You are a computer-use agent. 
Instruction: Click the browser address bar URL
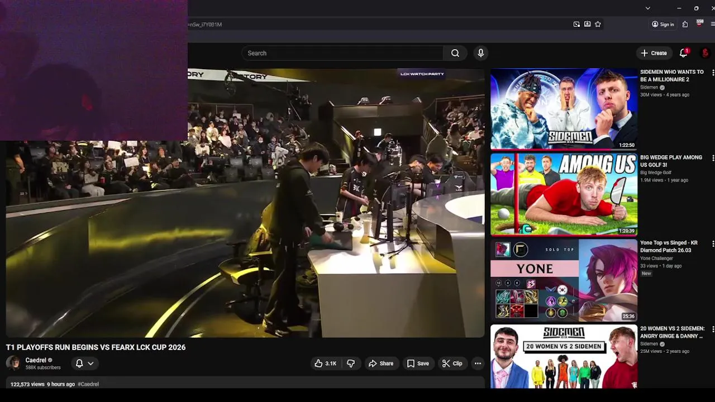205,25
